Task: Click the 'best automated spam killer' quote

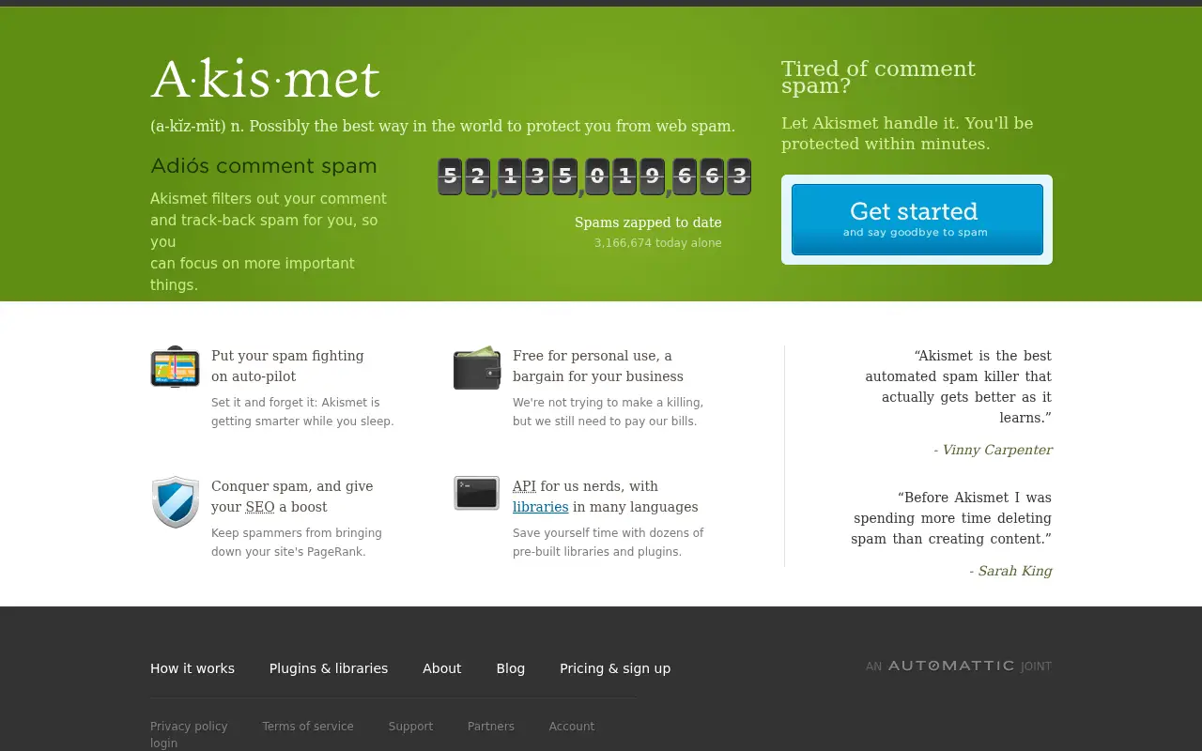Action: (959, 387)
